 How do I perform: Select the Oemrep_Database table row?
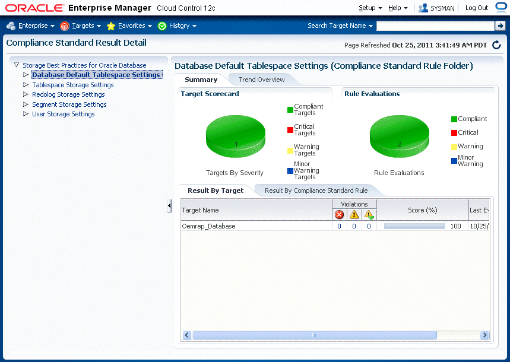[x=335, y=226]
